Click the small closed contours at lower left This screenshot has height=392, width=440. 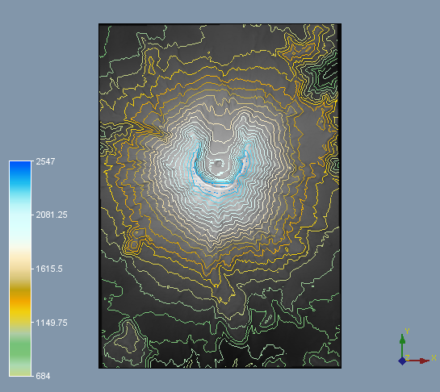pyautogui.click(x=136, y=240)
